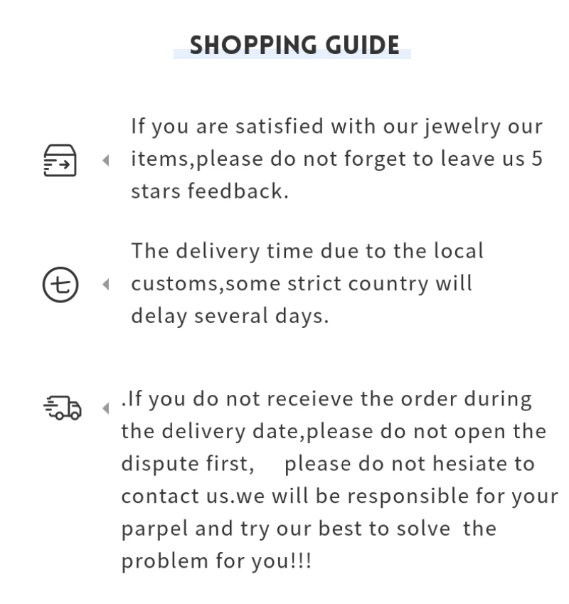This screenshot has width=569, height=604.
Task: Click the package box icon
Action: [60, 160]
